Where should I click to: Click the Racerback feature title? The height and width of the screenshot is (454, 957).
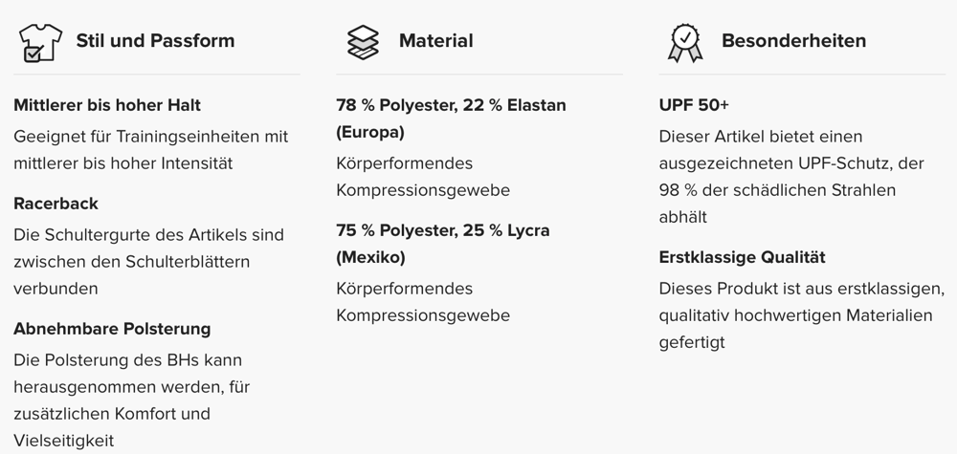(56, 203)
